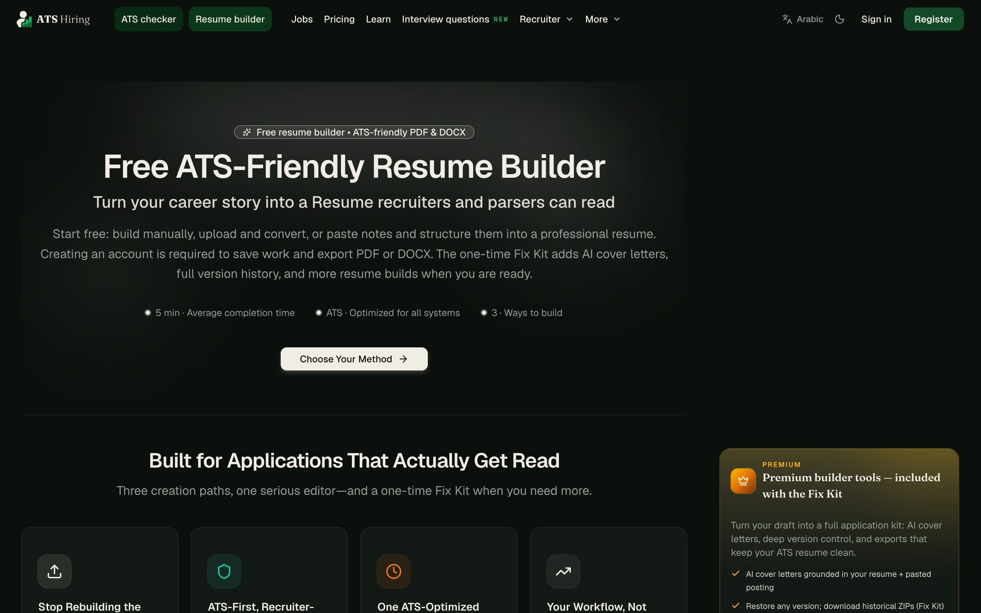Click the orange clock icon on One ATS-Optimized card
Viewport: 981px width, 613px height.
(x=394, y=571)
